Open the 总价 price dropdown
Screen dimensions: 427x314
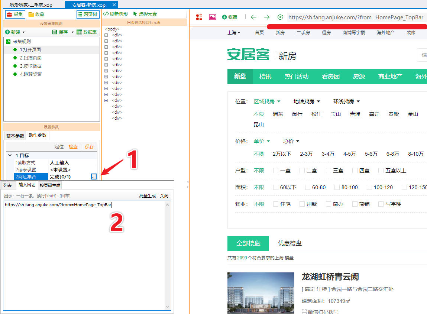point(291,141)
